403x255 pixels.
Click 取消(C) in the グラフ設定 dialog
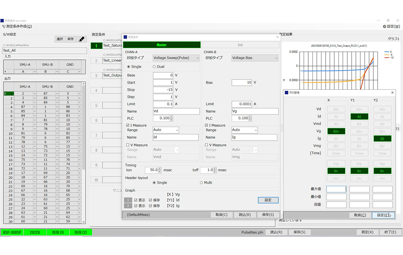(360, 215)
